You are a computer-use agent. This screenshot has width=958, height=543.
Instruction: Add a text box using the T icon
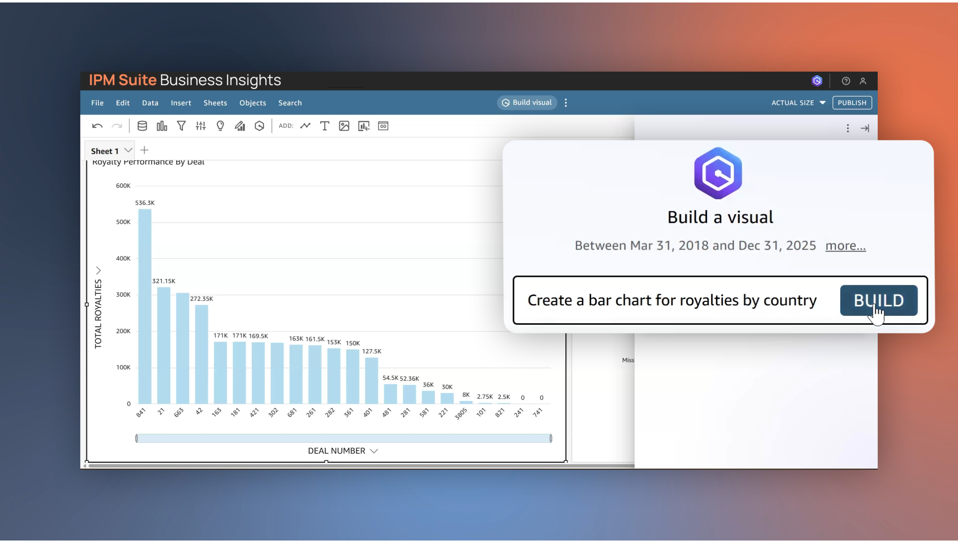click(x=325, y=126)
